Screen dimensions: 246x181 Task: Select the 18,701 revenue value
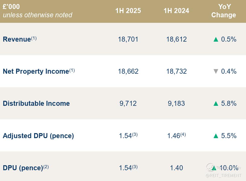tap(128, 39)
